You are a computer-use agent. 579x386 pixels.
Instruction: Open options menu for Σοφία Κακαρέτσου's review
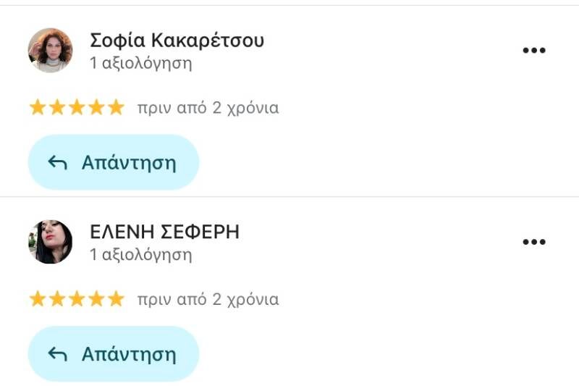(534, 50)
